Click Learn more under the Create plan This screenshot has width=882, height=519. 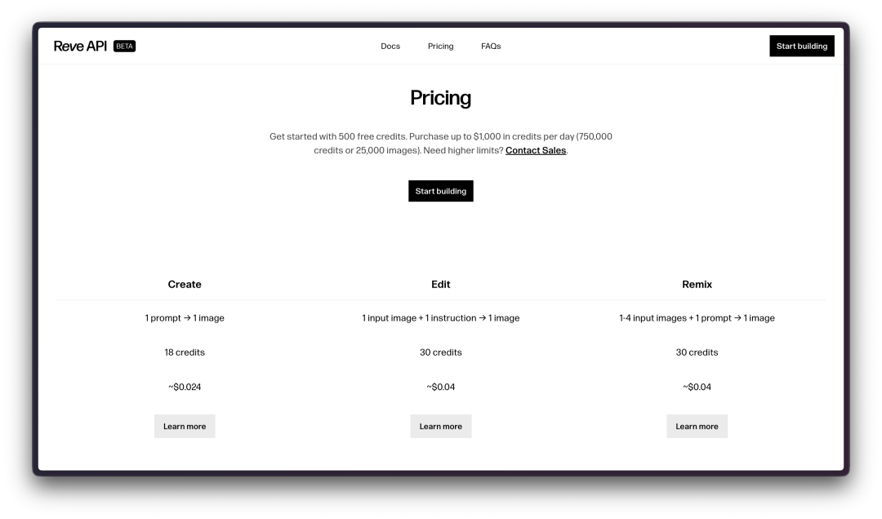point(185,426)
